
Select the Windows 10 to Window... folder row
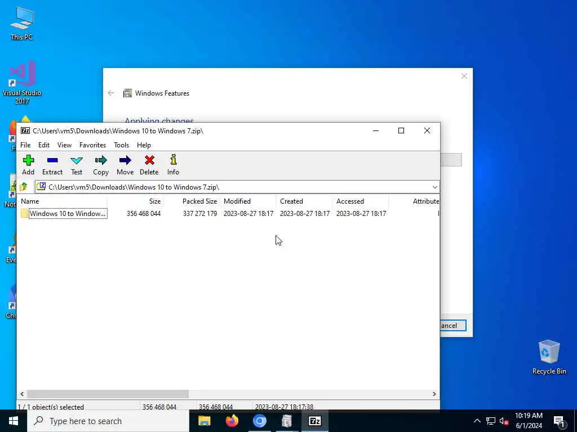tap(228, 213)
